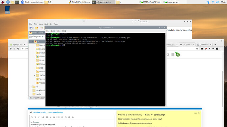Open Chromium three-dot menu
The height and width of the screenshot is (127, 227).
tap(221, 49)
